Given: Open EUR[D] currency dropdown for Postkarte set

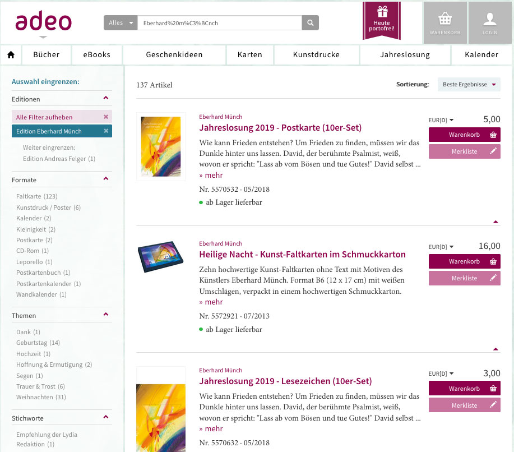Looking at the screenshot, I should [x=441, y=120].
